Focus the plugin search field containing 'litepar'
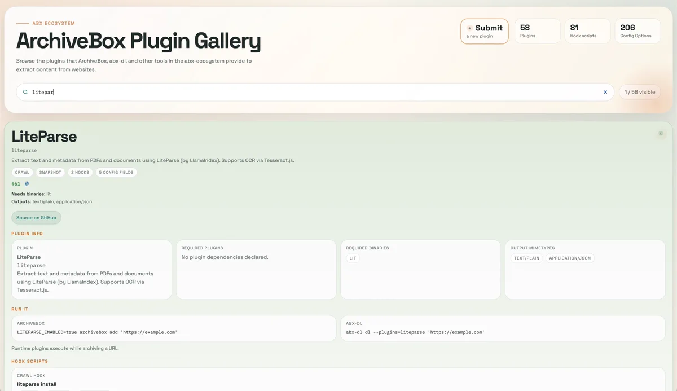Viewport: 677px width, 391px height. point(315,92)
